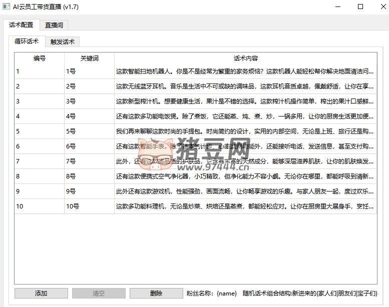Select the number cell of row 7

(40, 161)
